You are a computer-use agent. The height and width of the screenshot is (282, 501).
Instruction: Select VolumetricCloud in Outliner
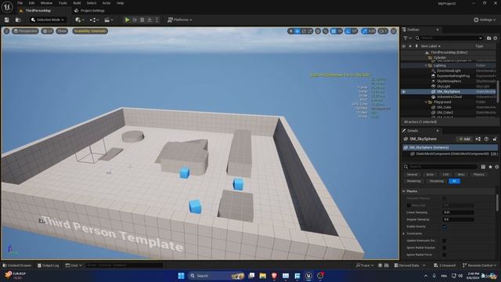pyautogui.click(x=449, y=97)
